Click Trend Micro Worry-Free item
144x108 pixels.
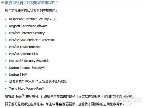[x=26, y=88]
